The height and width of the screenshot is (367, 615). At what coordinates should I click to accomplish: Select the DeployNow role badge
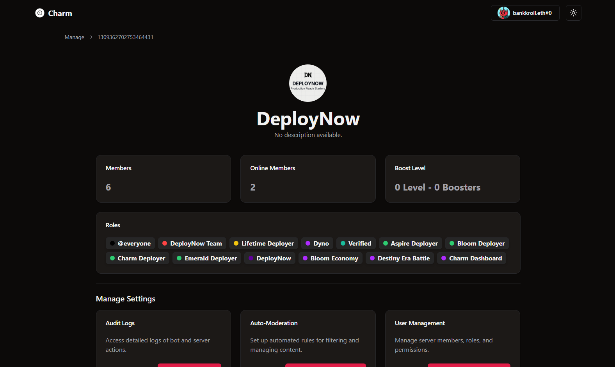[270, 258]
